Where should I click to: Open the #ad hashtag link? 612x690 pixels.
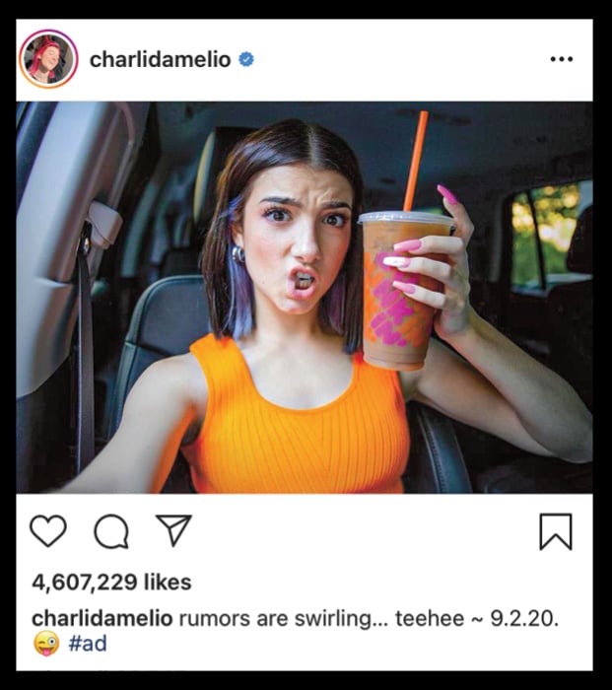coord(88,644)
